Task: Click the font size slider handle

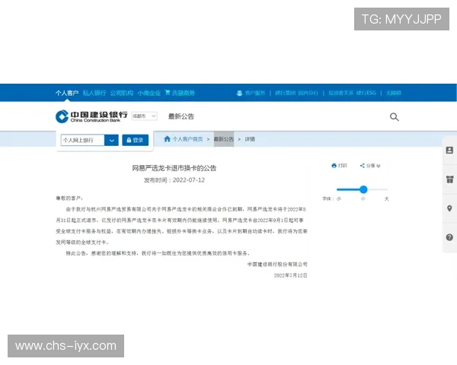Action: (363, 189)
